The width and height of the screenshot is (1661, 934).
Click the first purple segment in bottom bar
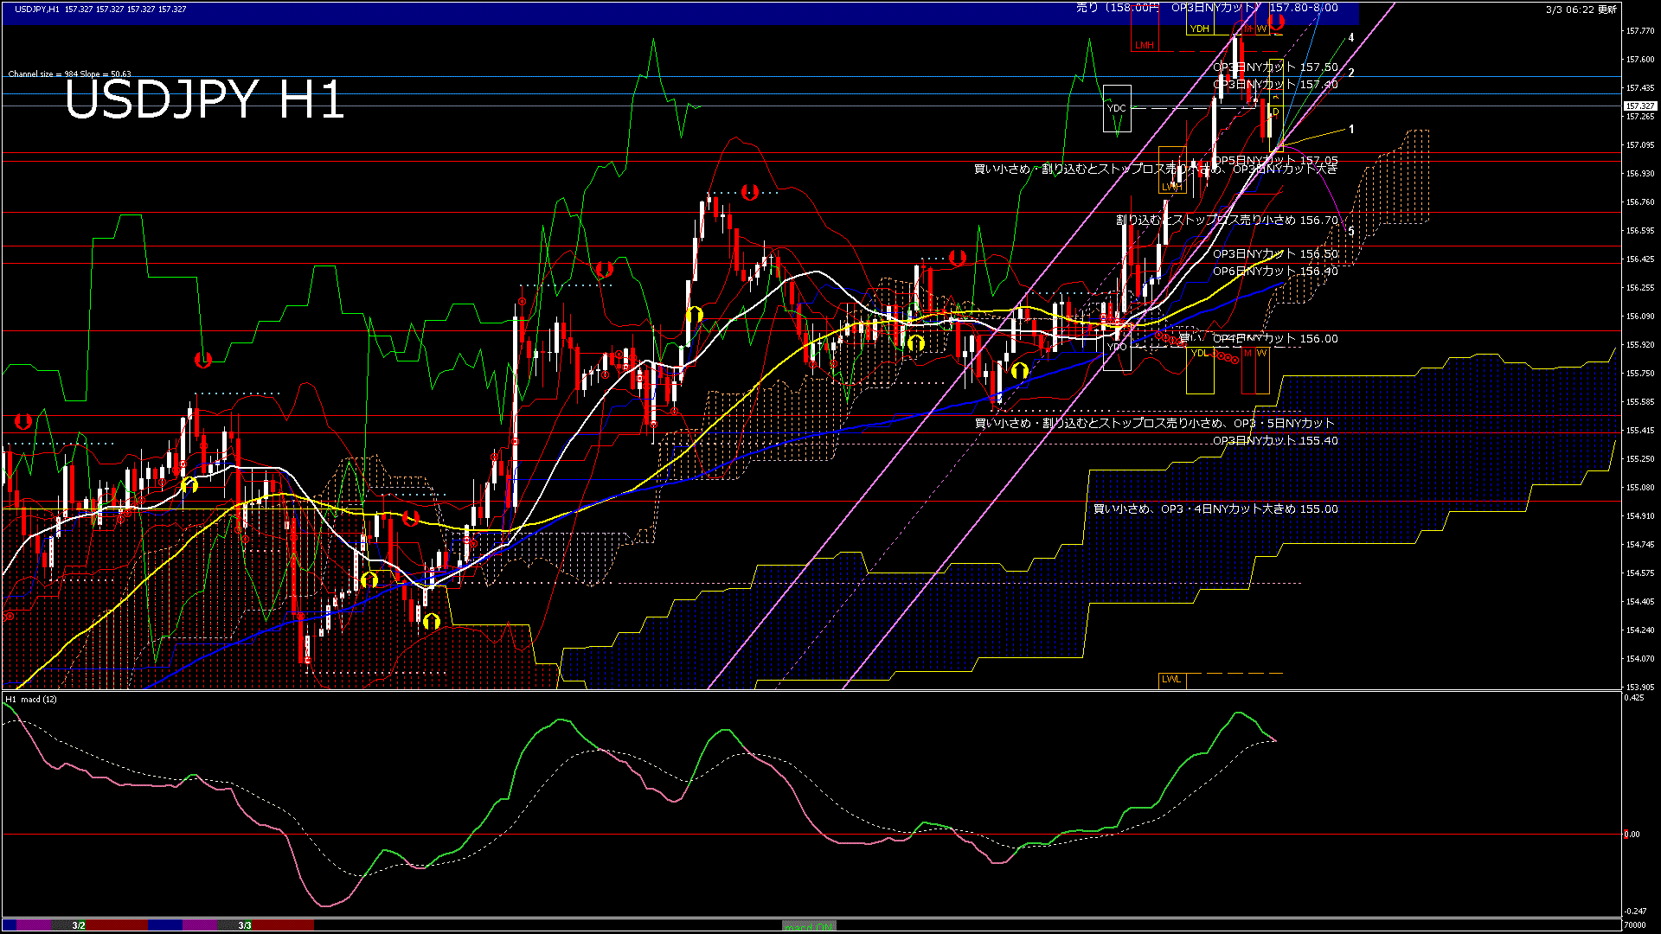click(35, 925)
